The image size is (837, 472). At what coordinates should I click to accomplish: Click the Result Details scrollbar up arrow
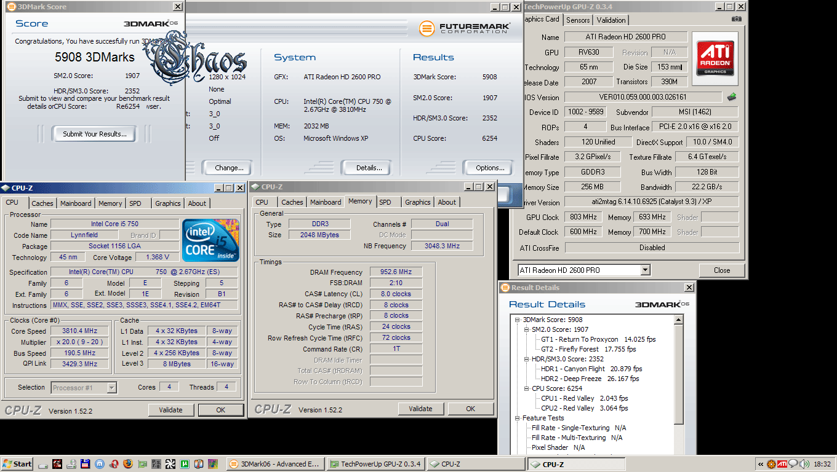point(679,320)
